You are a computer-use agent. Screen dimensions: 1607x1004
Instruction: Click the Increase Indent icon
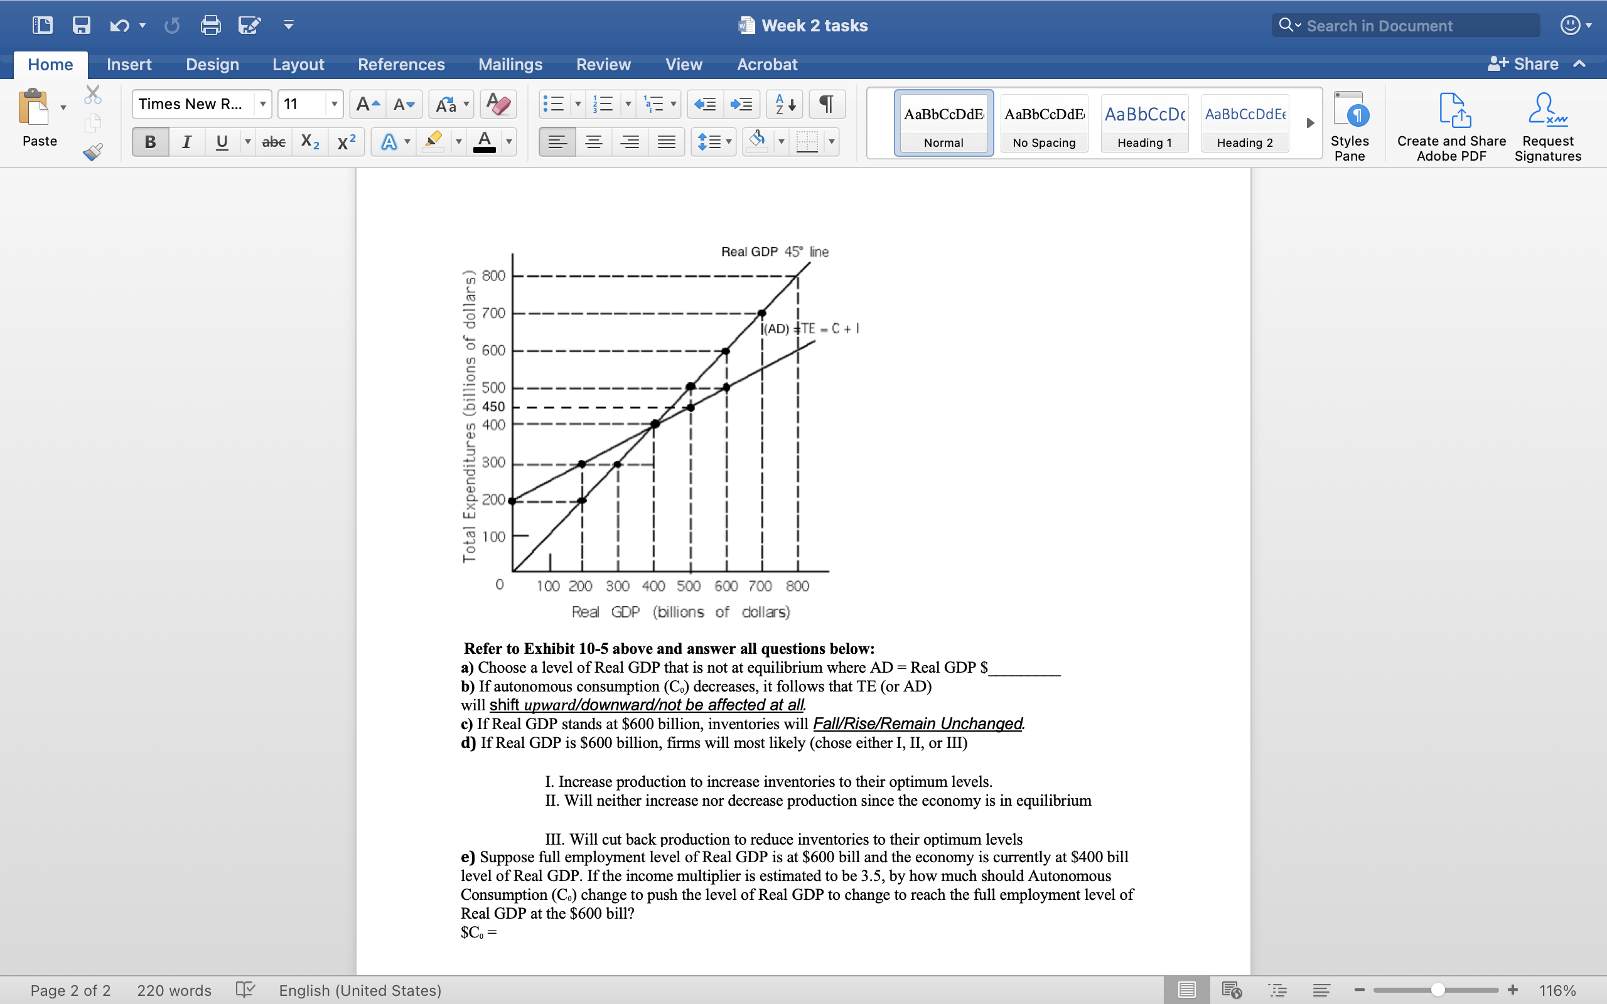click(741, 104)
